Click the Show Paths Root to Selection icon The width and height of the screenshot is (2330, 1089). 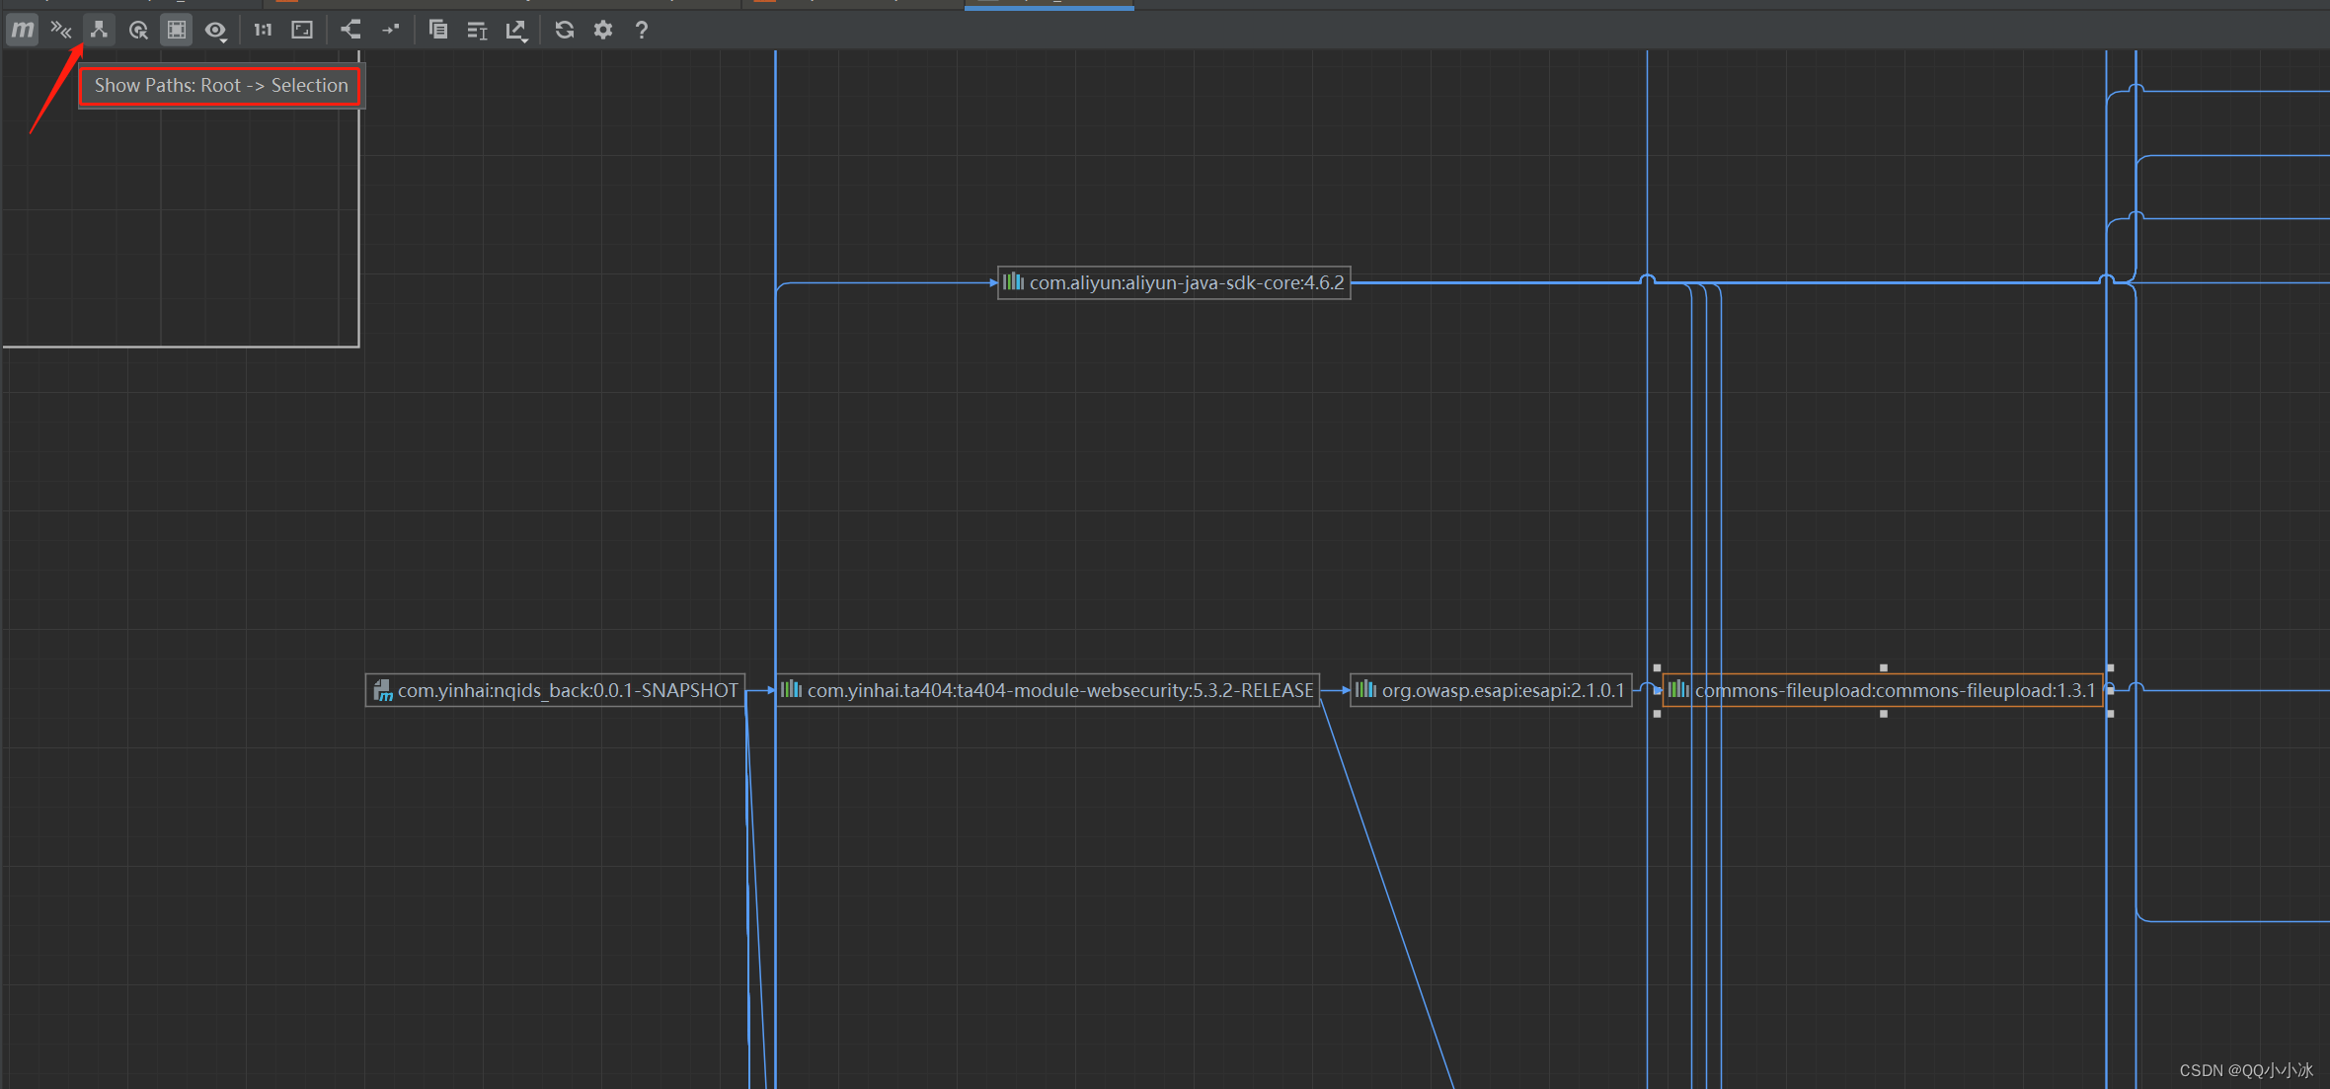[99, 30]
